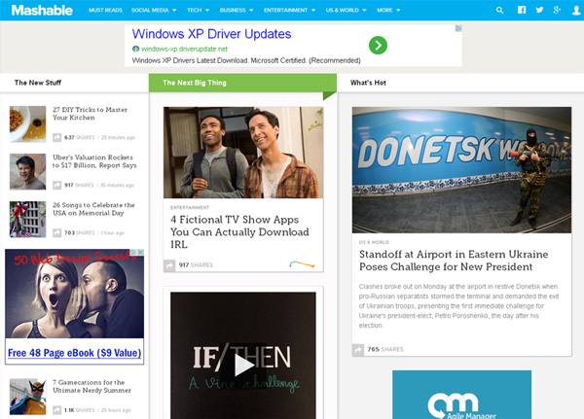584x419 pixels.
Task: Open Windows XP Driver Updates ad link
Action: tap(211, 34)
